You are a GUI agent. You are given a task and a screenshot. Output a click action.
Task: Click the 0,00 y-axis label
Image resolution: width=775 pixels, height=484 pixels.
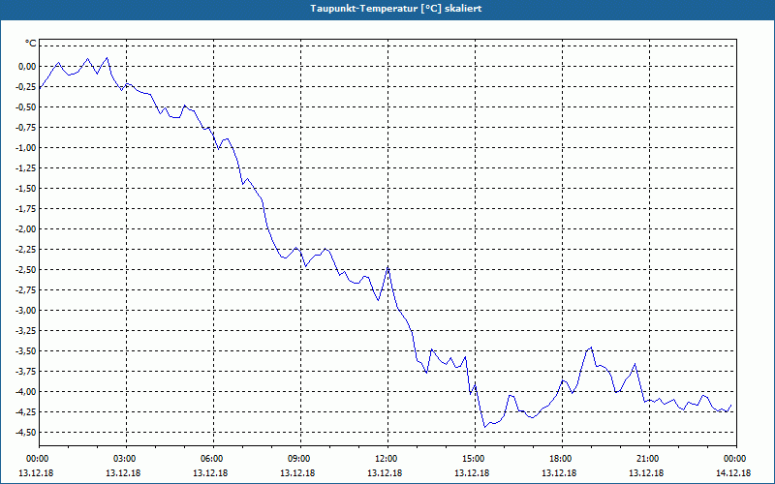click(27, 66)
